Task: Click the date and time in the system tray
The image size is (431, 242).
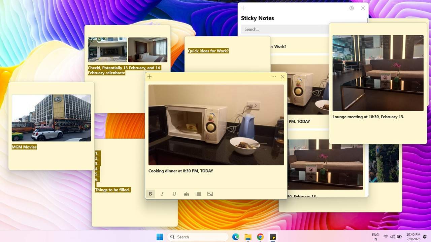Action: pyautogui.click(x=413, y=237)
